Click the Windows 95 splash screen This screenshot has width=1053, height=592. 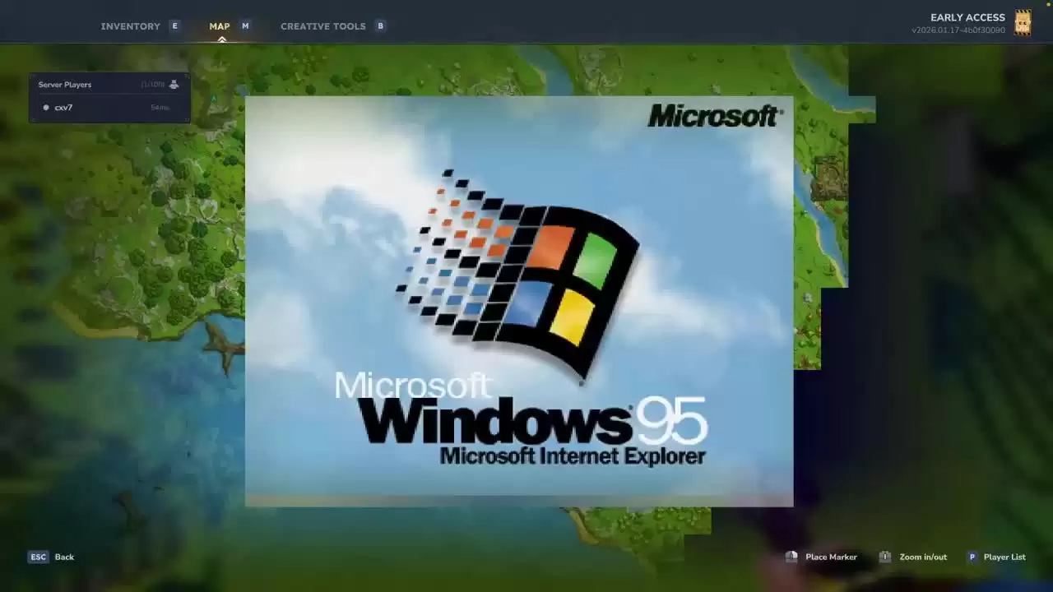click(x=519, y=301)
